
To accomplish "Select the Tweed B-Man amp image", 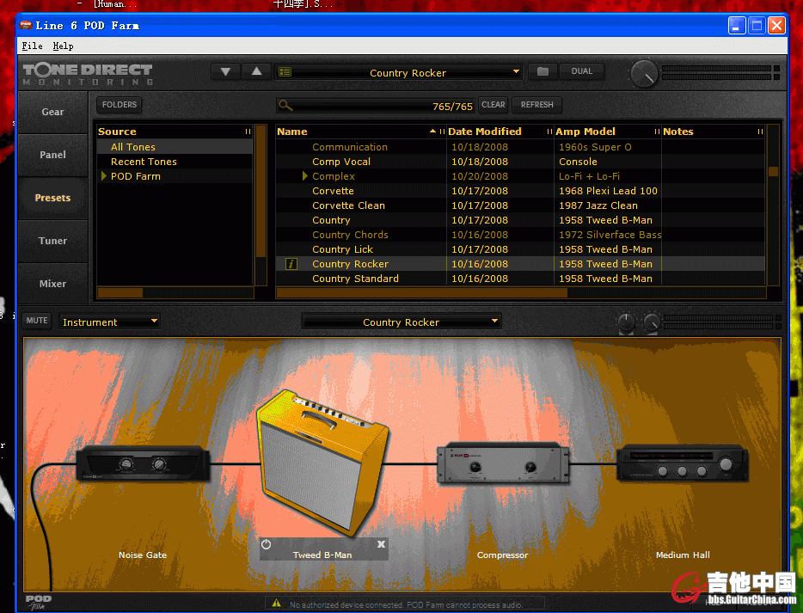I will [322, 463].
